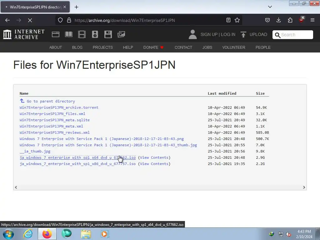Viewport: 320px width, 240px height.
Task: Open __ia_thumb.jpg file
Action: (35, 151)
